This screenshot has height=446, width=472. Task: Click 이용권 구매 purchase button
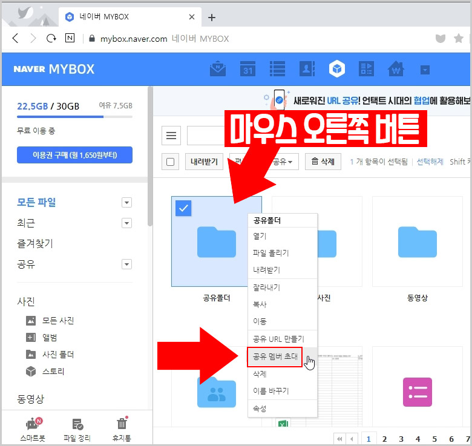pos(74,155)
